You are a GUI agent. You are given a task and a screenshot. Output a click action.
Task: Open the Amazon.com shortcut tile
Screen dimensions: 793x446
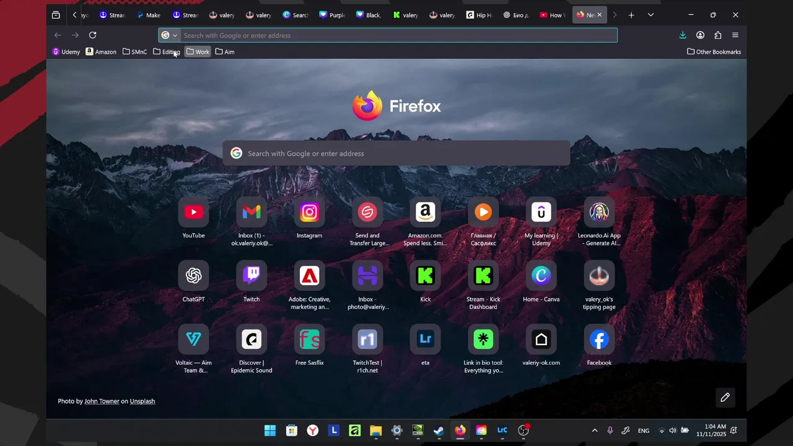pyautogui.click(x=425, y=212)
